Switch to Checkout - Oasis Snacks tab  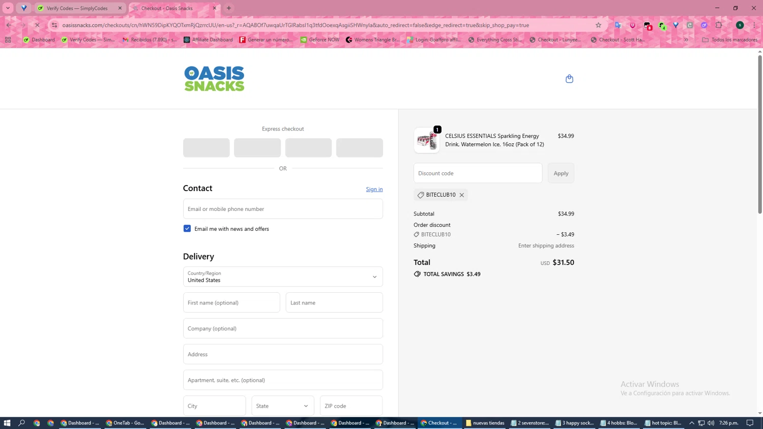[x=175, y=8]
